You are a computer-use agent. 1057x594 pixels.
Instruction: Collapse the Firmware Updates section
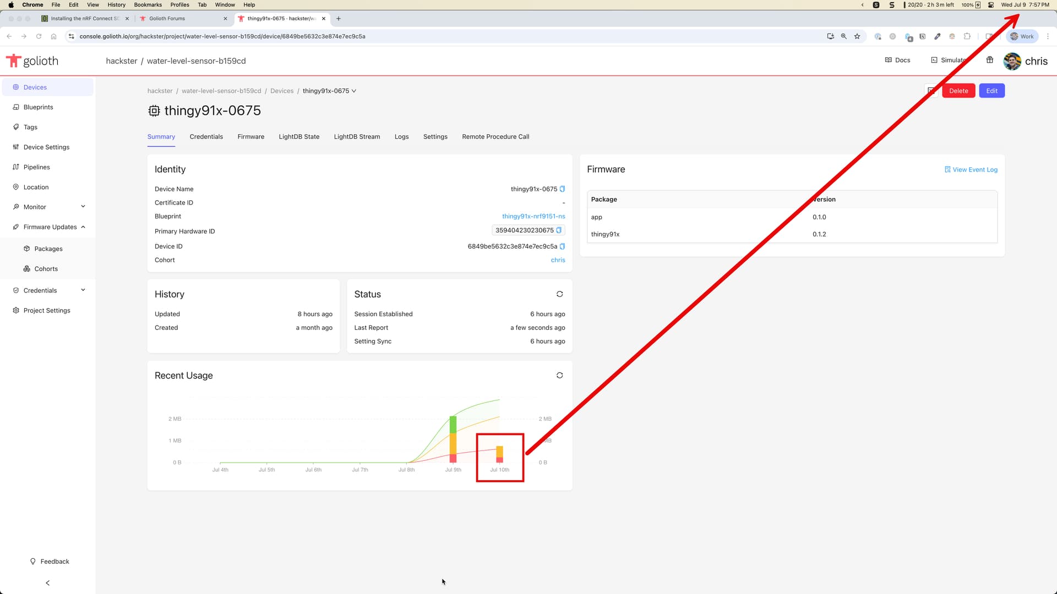point(47,227)
